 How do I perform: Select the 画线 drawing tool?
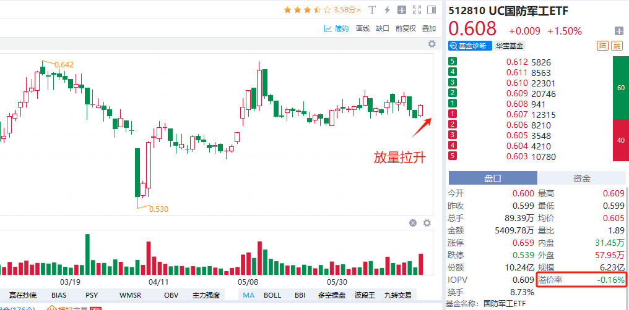click(x=363, y=28)
